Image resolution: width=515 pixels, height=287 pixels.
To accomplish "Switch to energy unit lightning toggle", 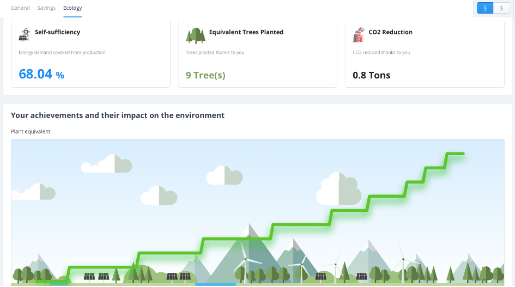I will [x=485, y=8].
